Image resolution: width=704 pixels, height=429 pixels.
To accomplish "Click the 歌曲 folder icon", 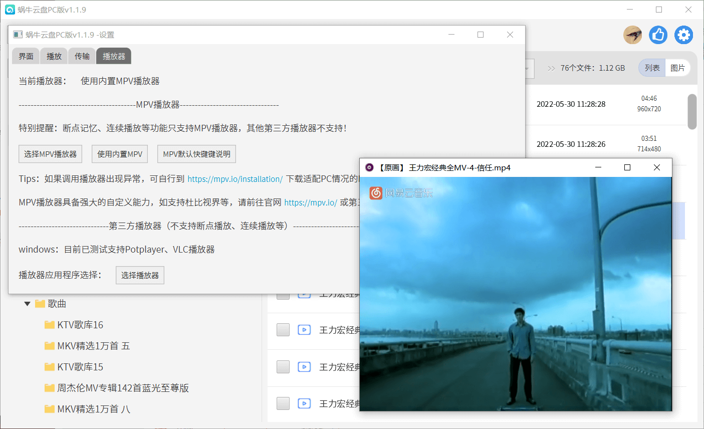I will click(x=40, y=304).
